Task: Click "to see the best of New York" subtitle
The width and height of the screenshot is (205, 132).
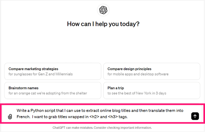Action: point(137,93)
